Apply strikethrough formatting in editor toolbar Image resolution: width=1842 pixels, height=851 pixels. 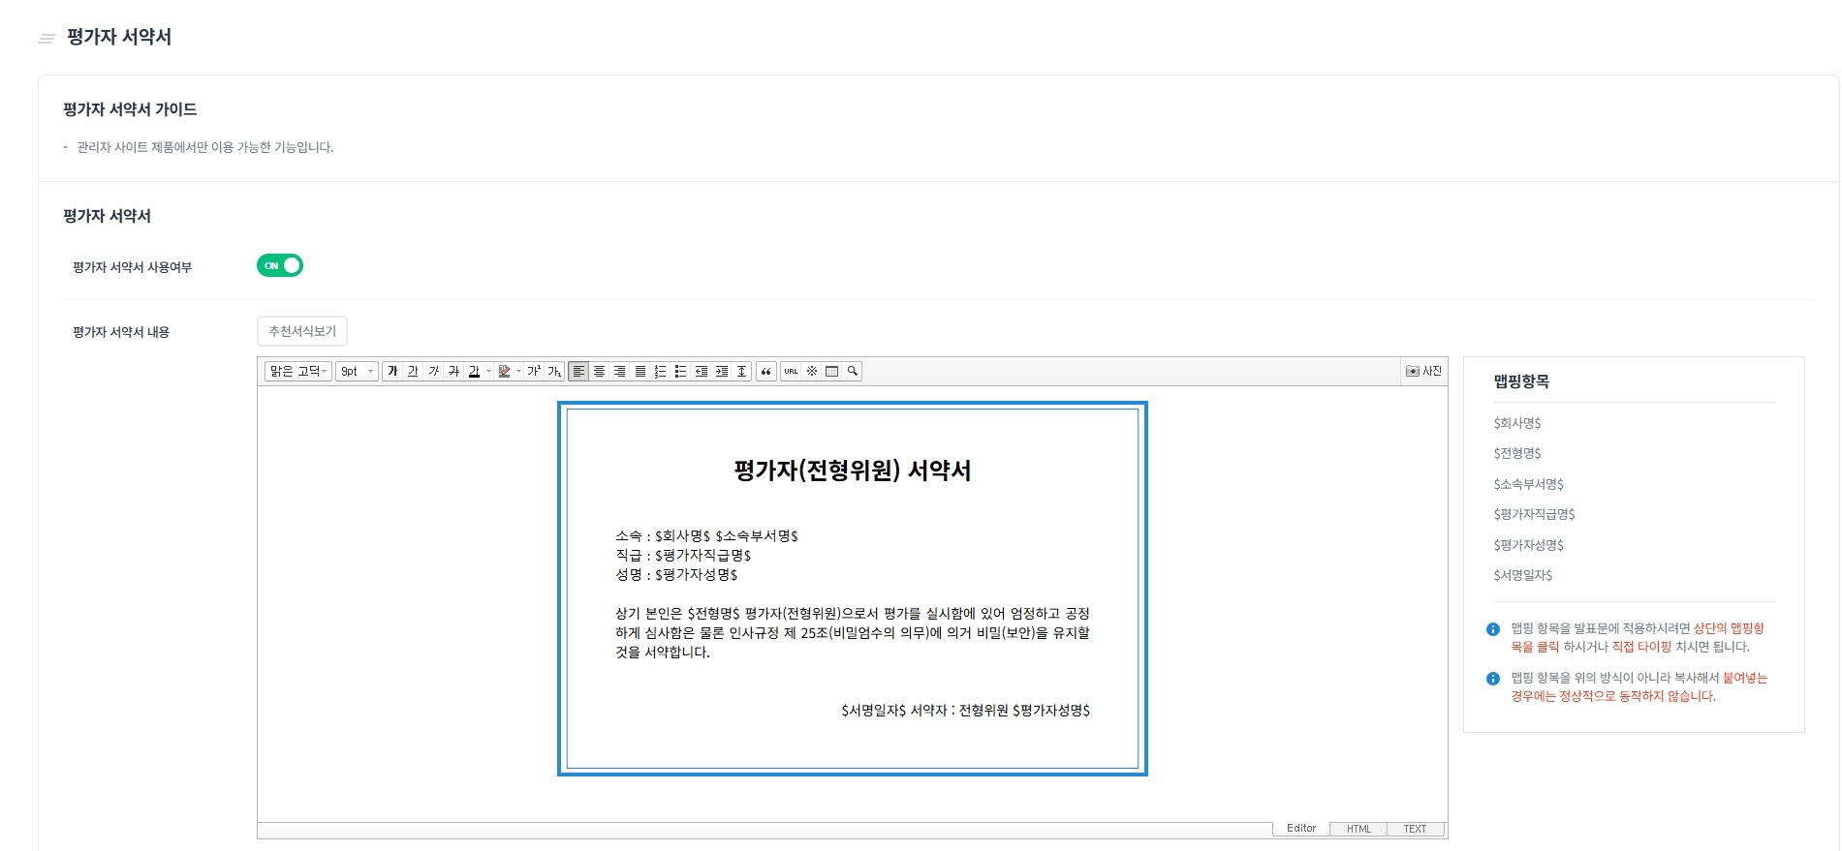coord(453,371)
